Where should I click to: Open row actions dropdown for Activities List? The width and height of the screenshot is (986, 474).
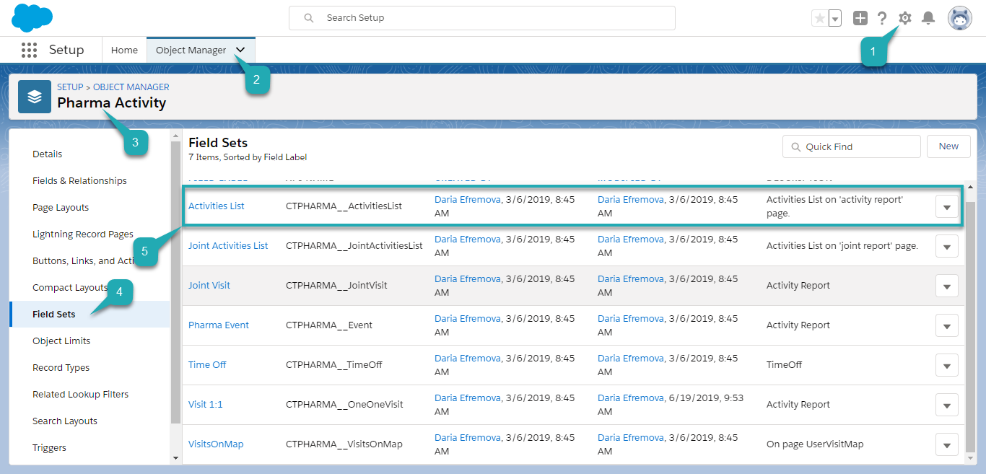[946, 207]
